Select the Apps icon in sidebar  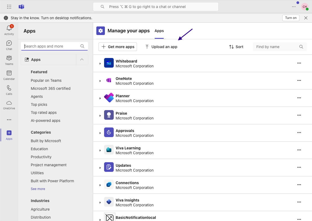pyautogui.click(x=9, y=135)
